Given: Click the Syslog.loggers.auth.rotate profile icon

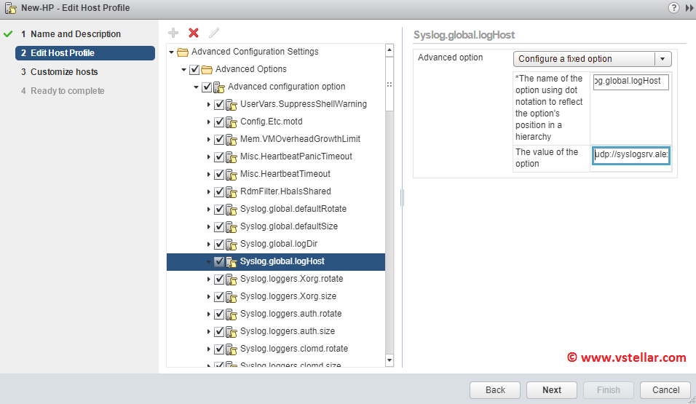Looking at the screenshot, I should click(x=232, y=314).
